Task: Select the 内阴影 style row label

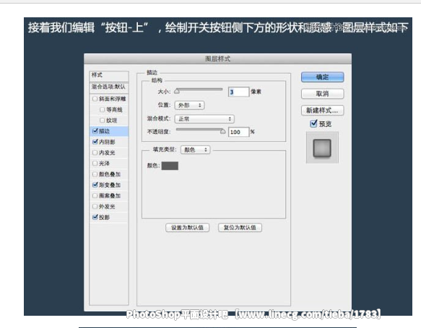Action: [107, 142]
